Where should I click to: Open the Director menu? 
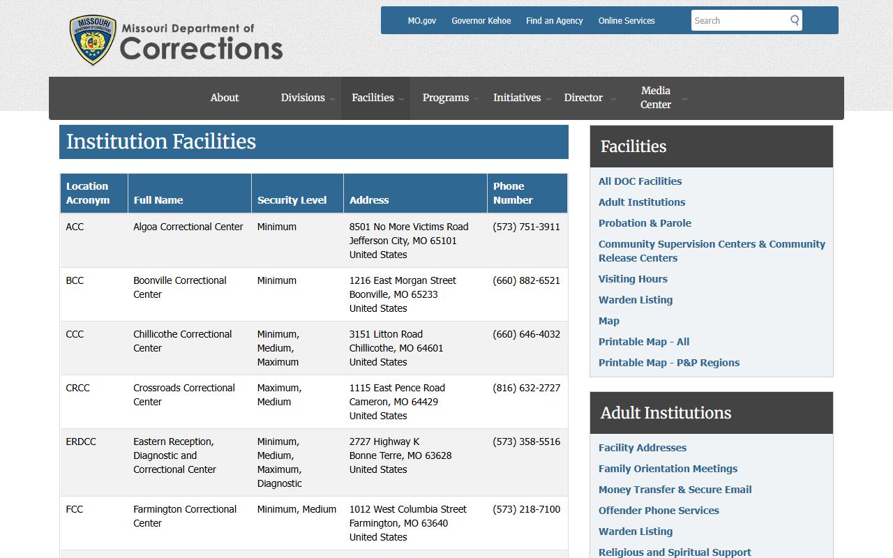[583, 98]
